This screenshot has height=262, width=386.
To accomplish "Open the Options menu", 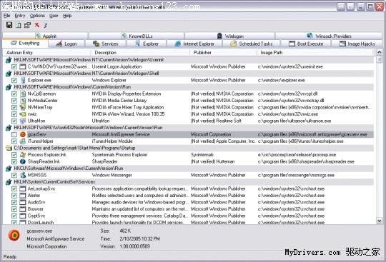I will coord(37,16).
